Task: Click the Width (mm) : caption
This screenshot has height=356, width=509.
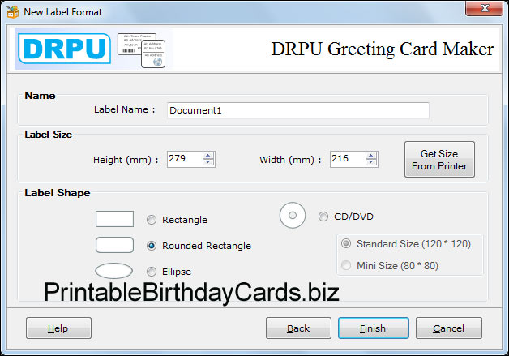Action: [290, 160]
